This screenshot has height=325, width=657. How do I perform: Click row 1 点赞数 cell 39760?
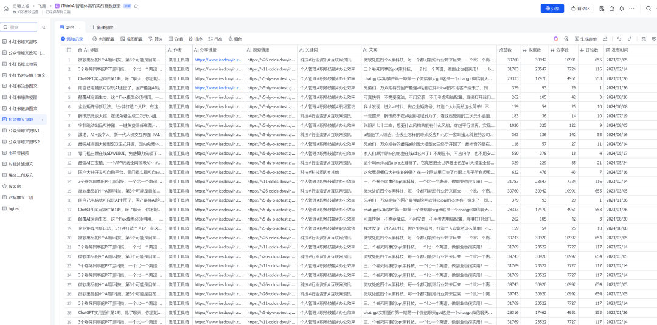pyautogui.click(x=508, y=60)
